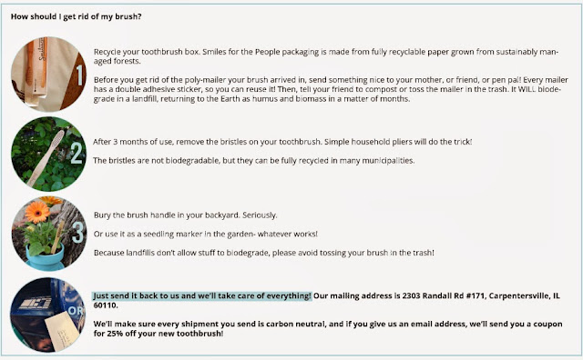This screenshot has height=360, width=583.
Task: Click the 'Bury the brush handle in your backyard' line
Action: point(186,215)
